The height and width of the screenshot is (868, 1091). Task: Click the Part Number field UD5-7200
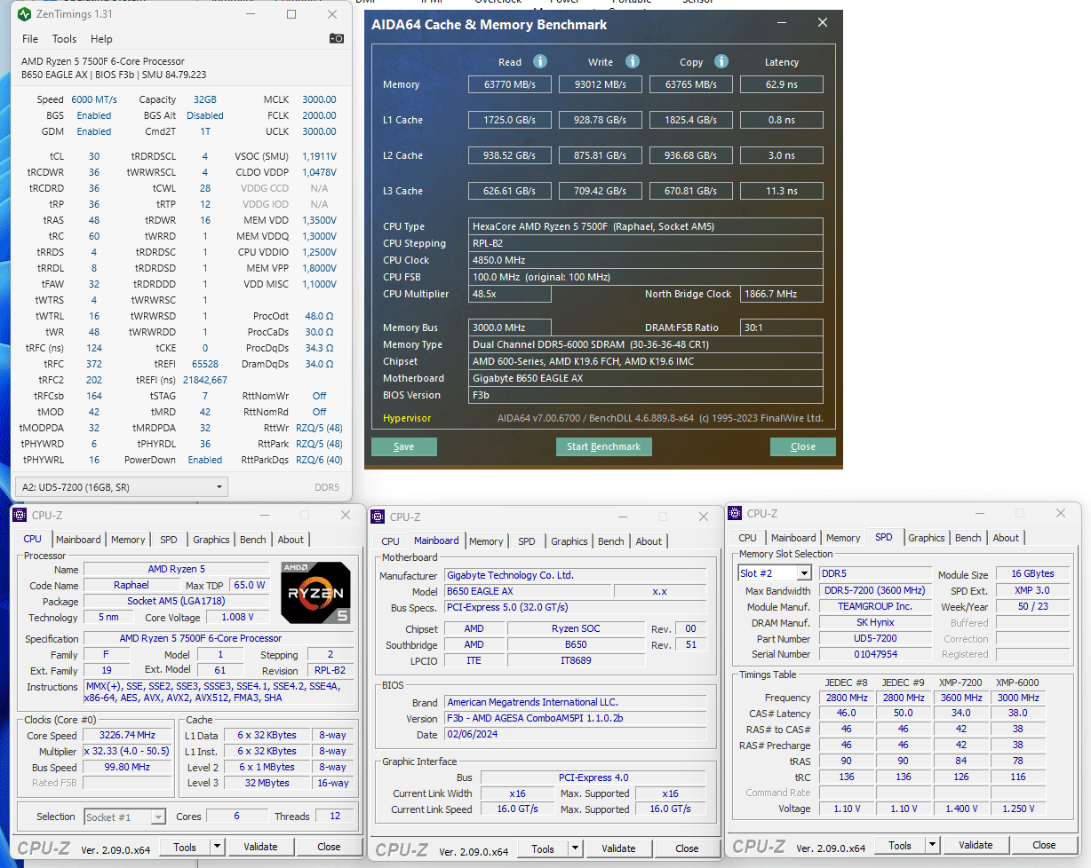[875, 639]
